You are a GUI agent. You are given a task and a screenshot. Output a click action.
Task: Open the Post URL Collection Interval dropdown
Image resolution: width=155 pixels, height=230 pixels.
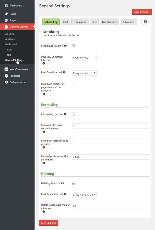coord(84,57)
